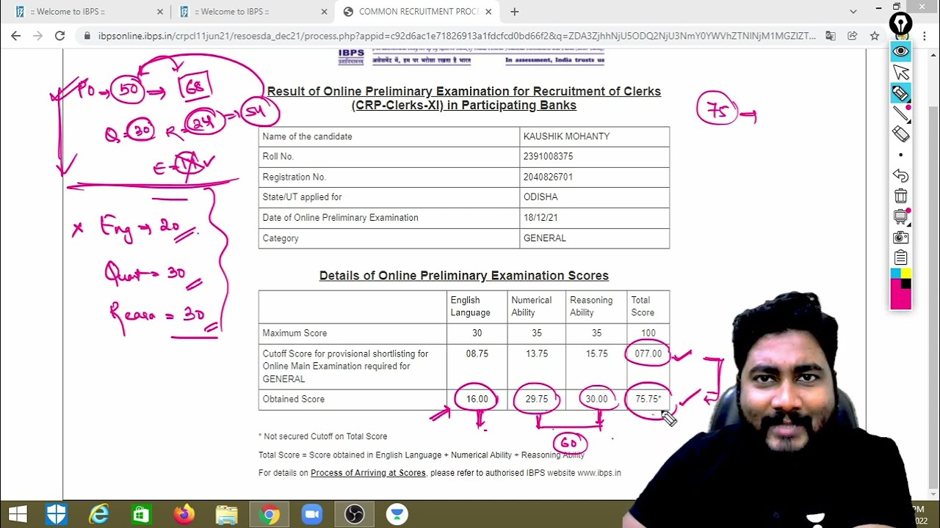
Task: Select the highlighter tool in pen toolbar
Action: 900,93
